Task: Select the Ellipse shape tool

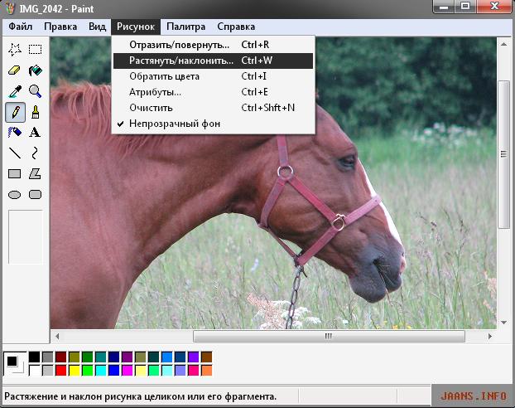Action: pos(14,194)
